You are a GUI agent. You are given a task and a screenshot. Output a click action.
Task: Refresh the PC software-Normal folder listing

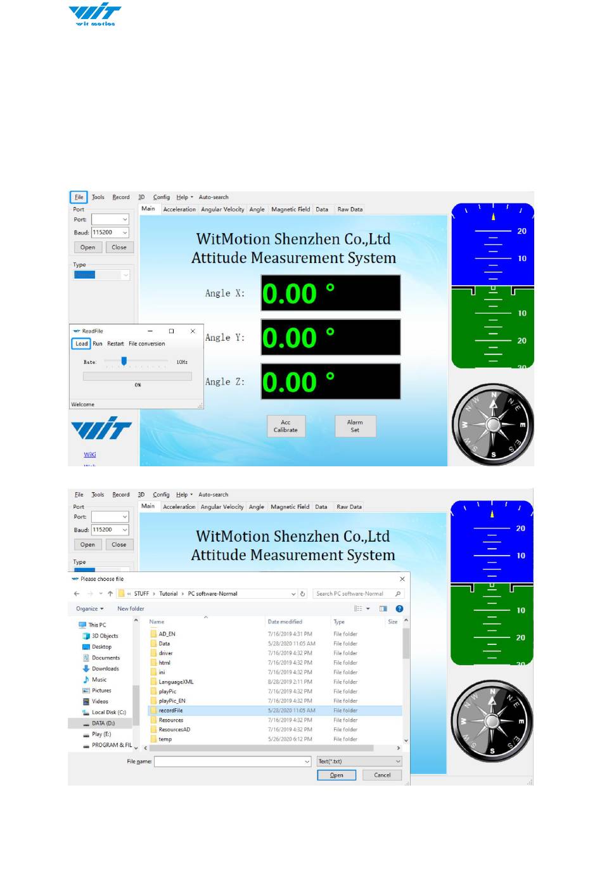[x=303, y=594]
